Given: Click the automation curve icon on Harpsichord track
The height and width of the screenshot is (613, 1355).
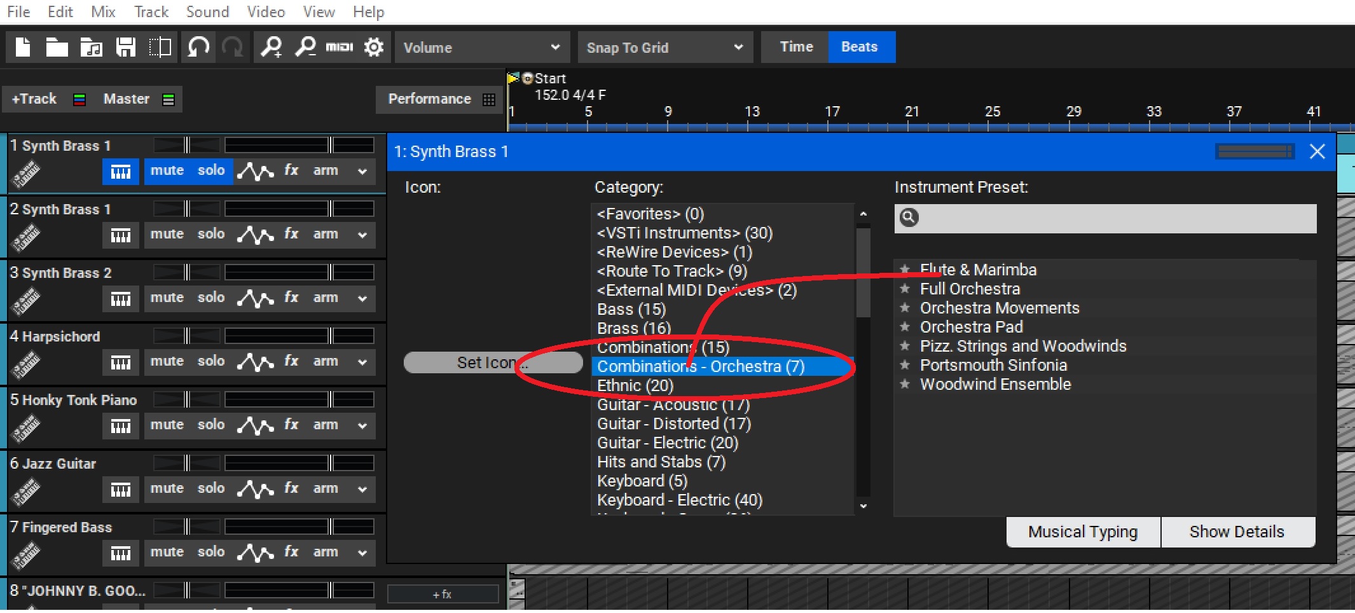Looking at the screenshot, I should 255,362.
